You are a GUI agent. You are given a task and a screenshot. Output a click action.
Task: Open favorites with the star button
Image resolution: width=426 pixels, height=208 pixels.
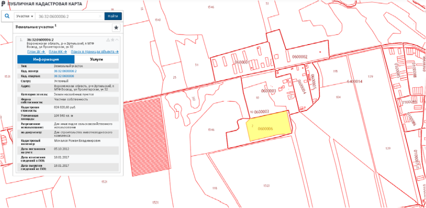coord(115,28)
